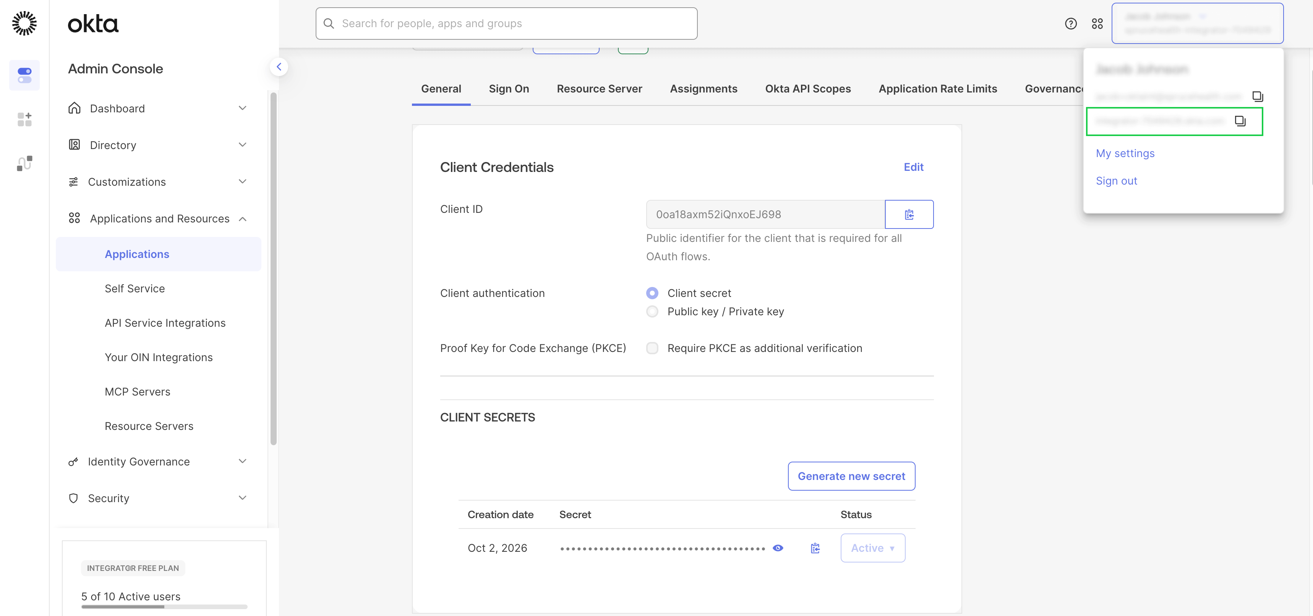Open the Application Rate Limits tab

[x=938, y=89]
